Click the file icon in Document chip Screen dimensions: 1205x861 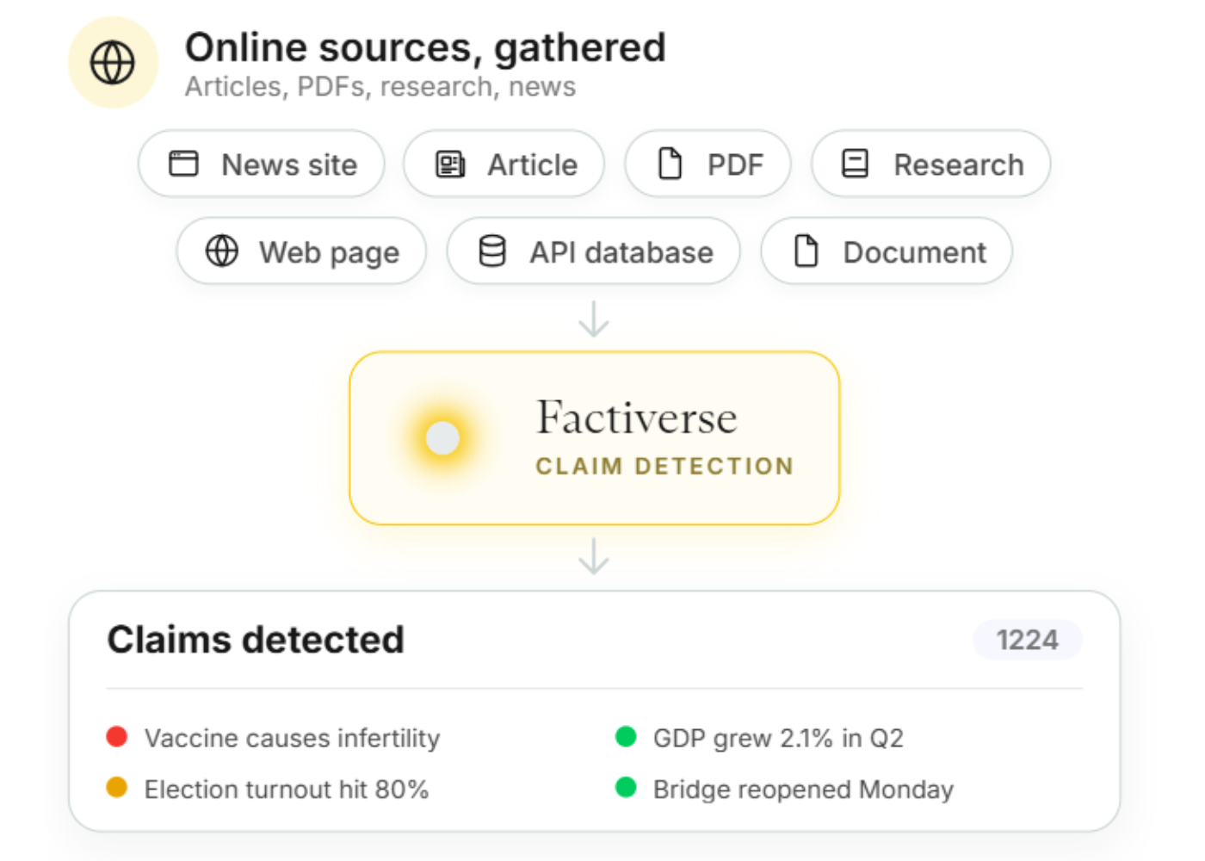(x=806, y=251)
